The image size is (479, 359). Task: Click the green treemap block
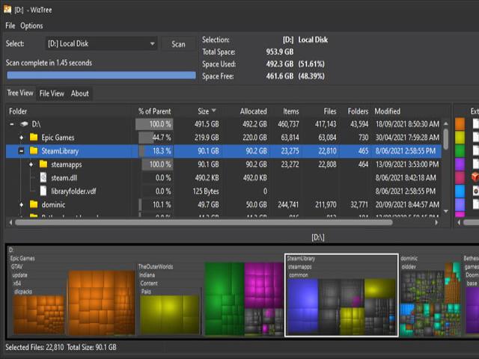pos(224,298)
